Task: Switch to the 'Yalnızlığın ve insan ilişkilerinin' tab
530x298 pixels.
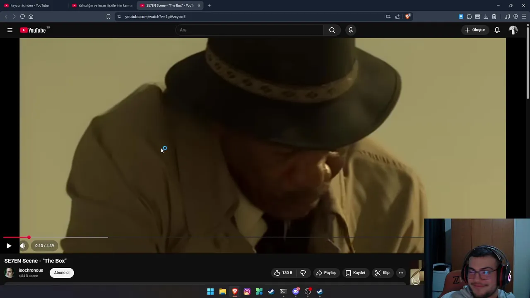Action: click(102, 5)
